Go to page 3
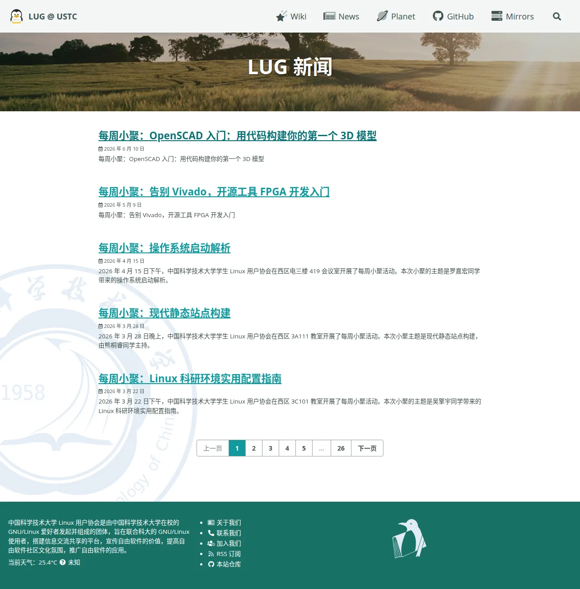This screenshot has width=580, height=589. point(271,448)
